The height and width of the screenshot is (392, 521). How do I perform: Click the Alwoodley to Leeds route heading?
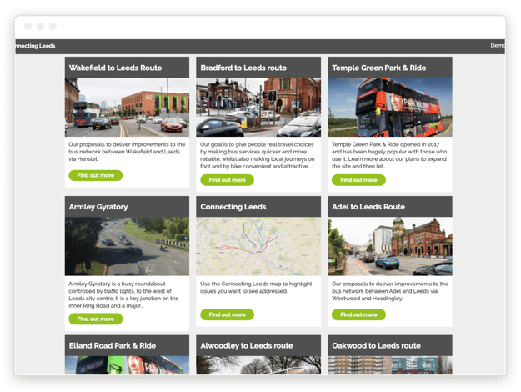click(247, 346)
